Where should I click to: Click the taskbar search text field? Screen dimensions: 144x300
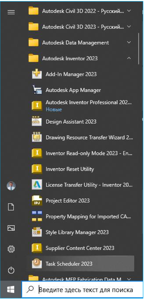pos(83,290)
